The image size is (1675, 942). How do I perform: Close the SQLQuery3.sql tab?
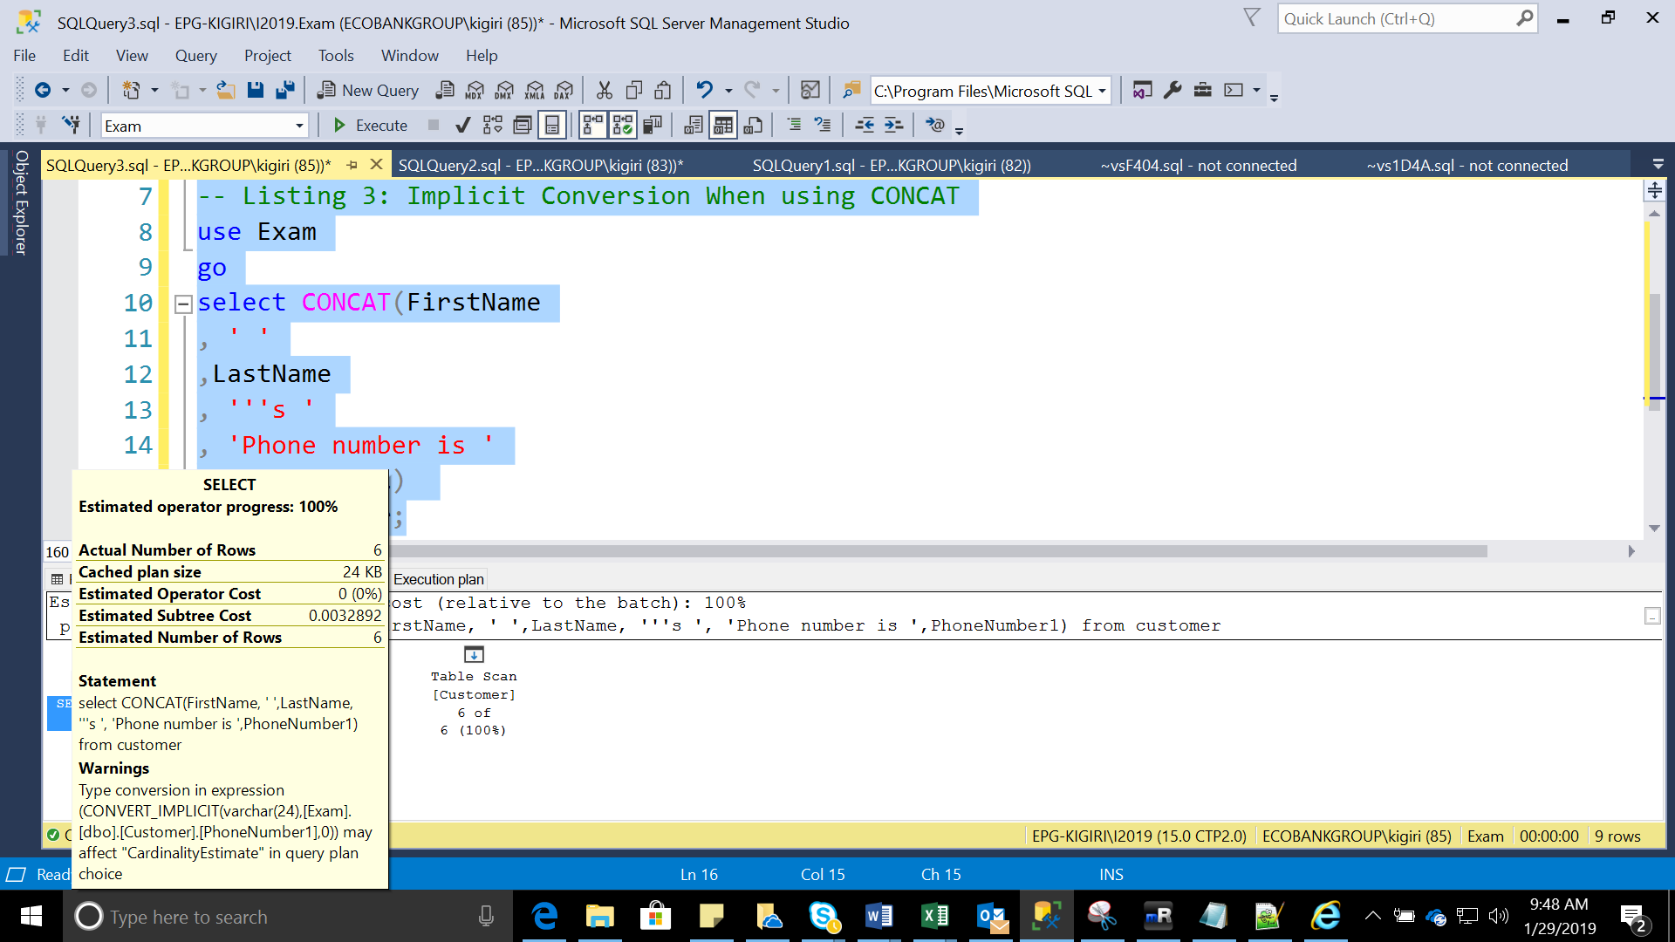(x=376, y=164)
